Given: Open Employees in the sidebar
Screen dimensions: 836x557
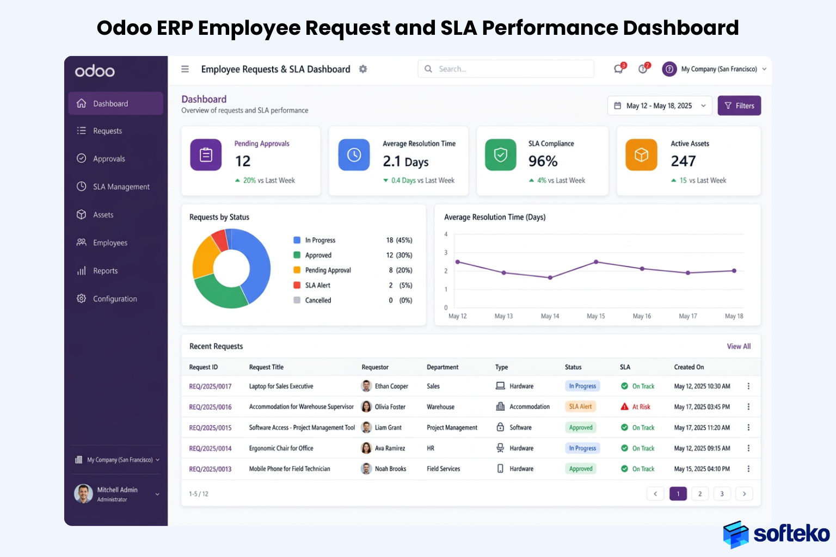Looking at the screenshot, I should 115,243.
